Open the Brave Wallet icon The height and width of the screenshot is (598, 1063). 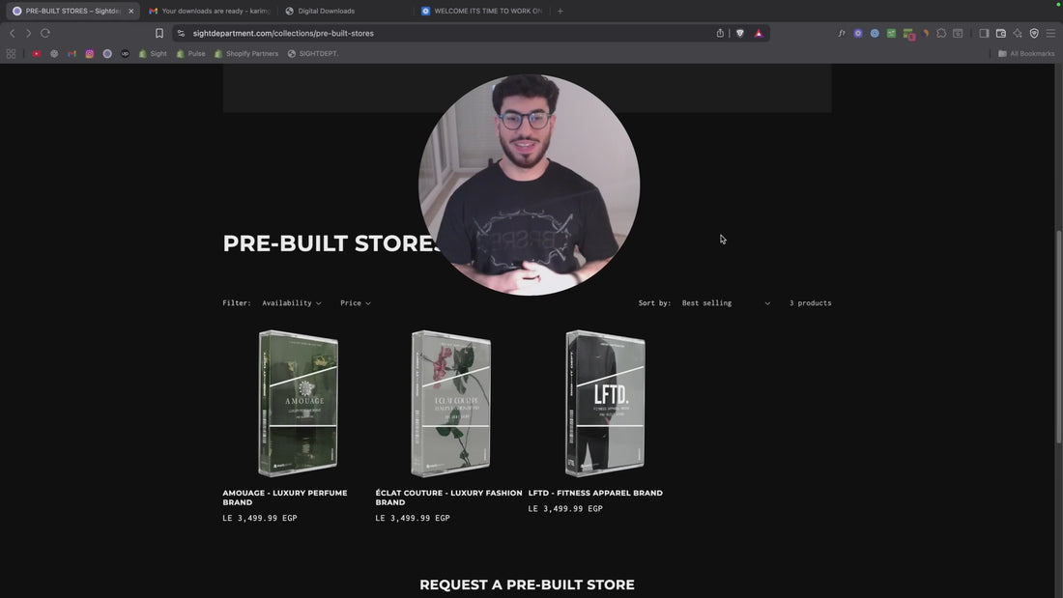[x=1001, y=33]
